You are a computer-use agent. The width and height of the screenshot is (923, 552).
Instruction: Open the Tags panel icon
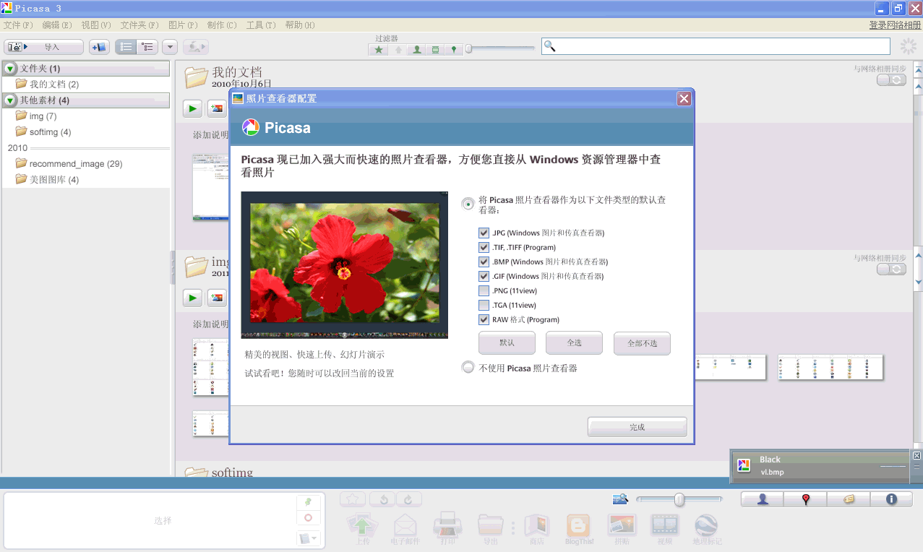click(849, 499)
